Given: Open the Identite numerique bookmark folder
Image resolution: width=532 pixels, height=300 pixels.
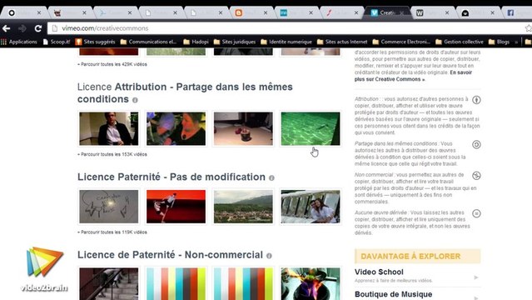Looking at the screenshot, I should tap(286, 42).
